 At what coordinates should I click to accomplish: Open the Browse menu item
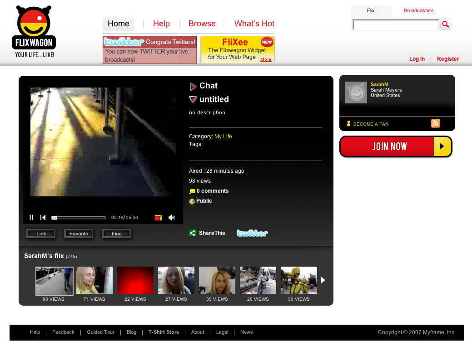[202, 24]
